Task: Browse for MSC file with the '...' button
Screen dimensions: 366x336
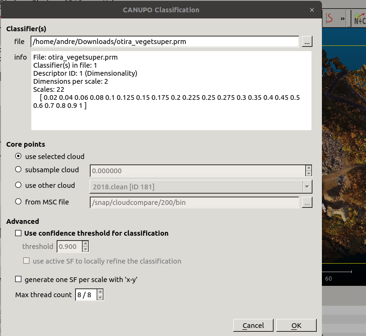Action: [x=307, y=202]
